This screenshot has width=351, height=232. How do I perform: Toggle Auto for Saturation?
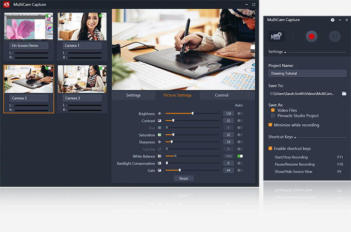240,135
